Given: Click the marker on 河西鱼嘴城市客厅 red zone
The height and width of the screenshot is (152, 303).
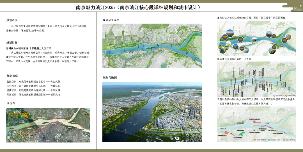Looking at the screenshot, I should tap(225, 132).
